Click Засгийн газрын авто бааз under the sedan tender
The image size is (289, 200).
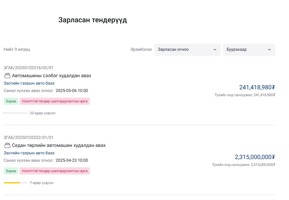tap(29, 153)
